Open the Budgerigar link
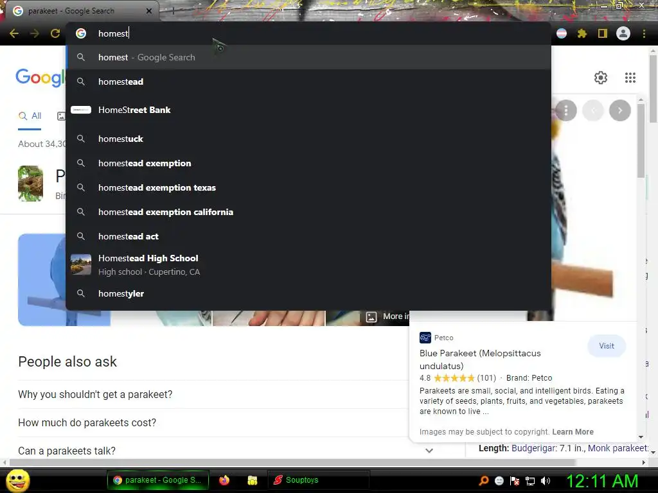 tap(533, 448)
